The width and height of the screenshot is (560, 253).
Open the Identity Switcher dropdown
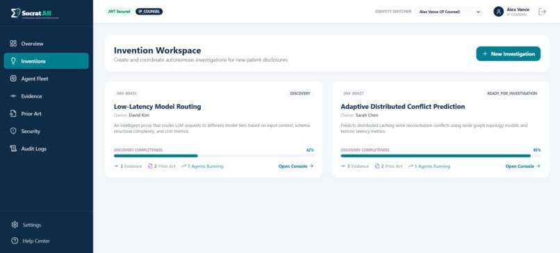pos(448,12)
